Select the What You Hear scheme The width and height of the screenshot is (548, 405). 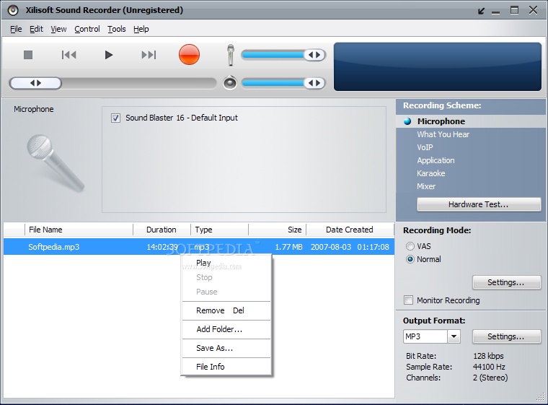click(x=443, y=134)
